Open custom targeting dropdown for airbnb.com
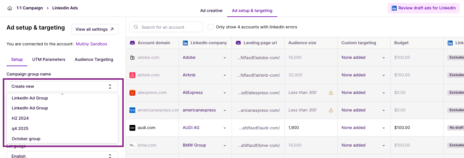464x158 pixels. click(364, 75)
